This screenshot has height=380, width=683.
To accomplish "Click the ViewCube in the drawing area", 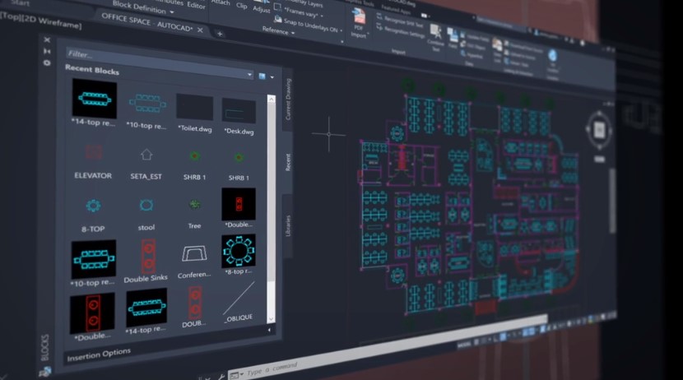I will [x=599, y=129].
